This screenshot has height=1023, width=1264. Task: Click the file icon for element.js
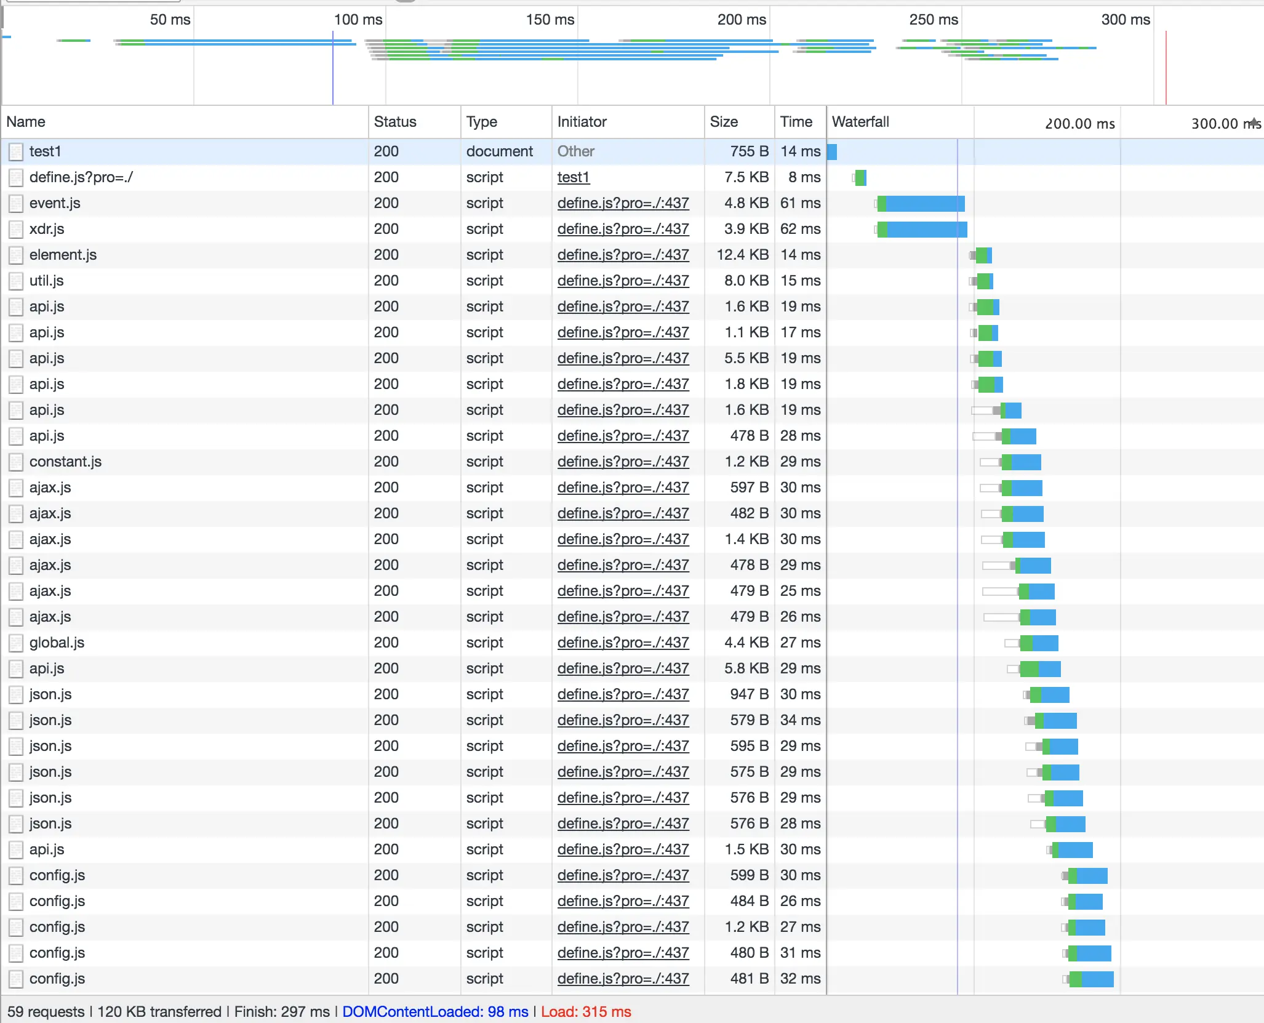16,255
